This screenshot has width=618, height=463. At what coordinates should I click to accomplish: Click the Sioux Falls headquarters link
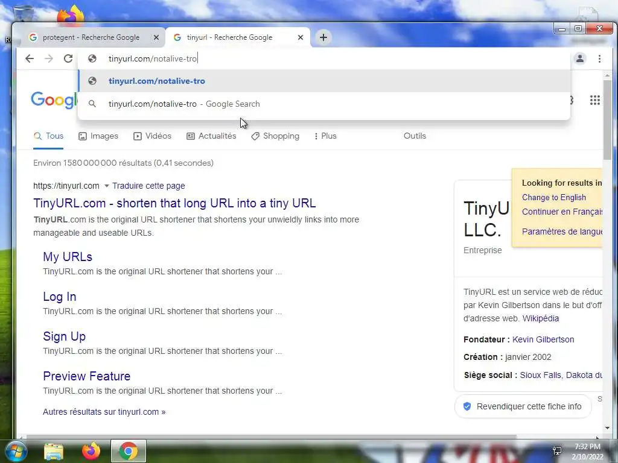coord(561,375)
